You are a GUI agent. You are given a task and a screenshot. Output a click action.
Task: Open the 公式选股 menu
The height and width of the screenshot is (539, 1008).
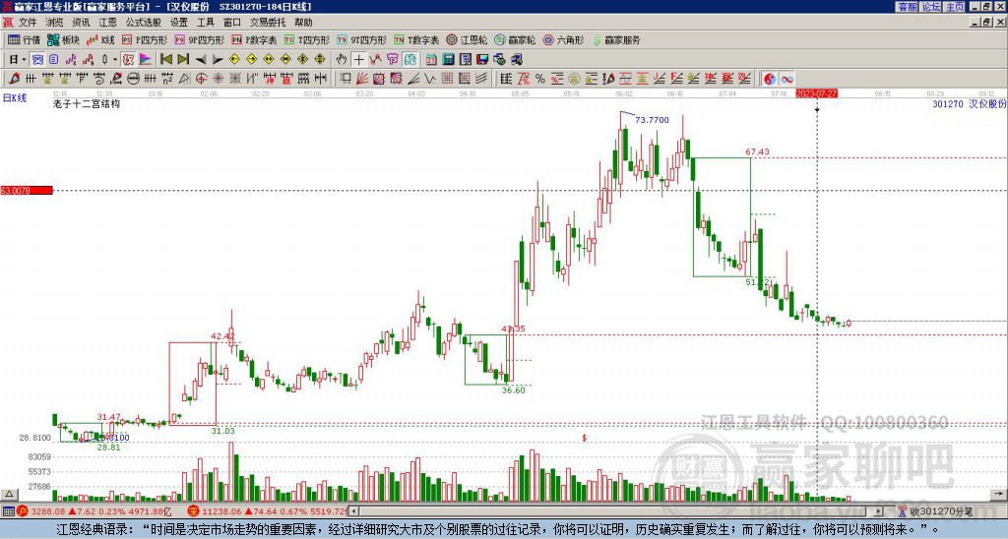pyautogui.click(x=143, y=23)
